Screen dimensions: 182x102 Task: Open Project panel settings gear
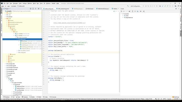click(39, 9)
